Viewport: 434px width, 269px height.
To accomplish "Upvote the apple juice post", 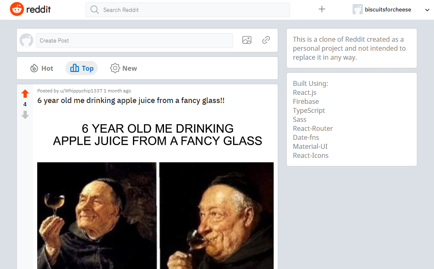I will pos(25,94).
